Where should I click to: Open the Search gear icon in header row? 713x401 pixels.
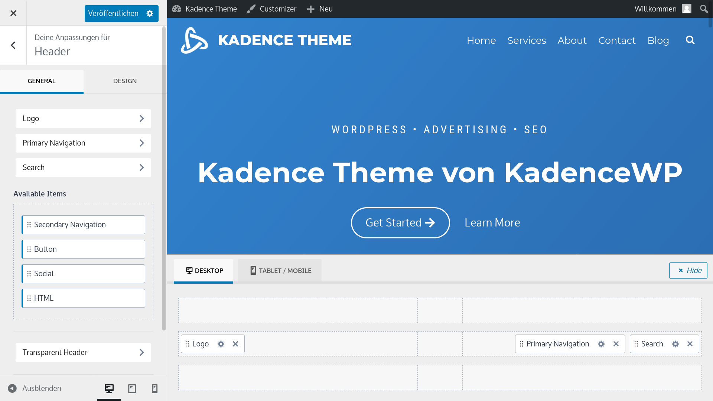(675, 344)
